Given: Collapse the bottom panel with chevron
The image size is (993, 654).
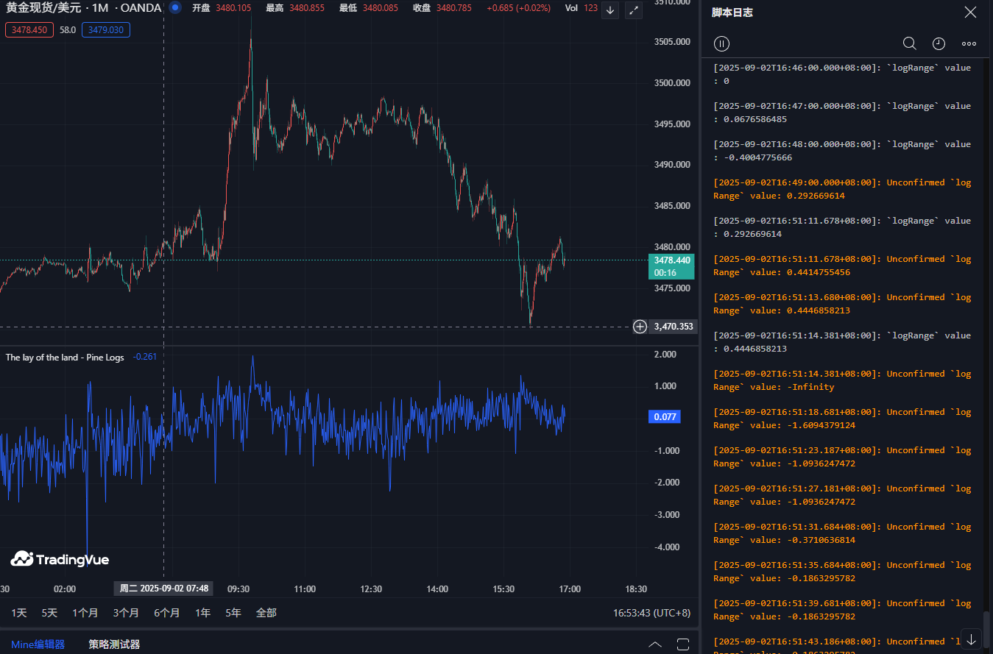Looking at the screenshot, I should (x=654, y=644).
